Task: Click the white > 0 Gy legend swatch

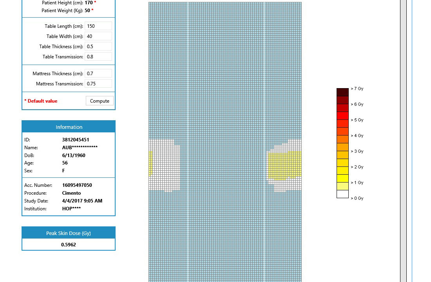Action: (342, 194)
